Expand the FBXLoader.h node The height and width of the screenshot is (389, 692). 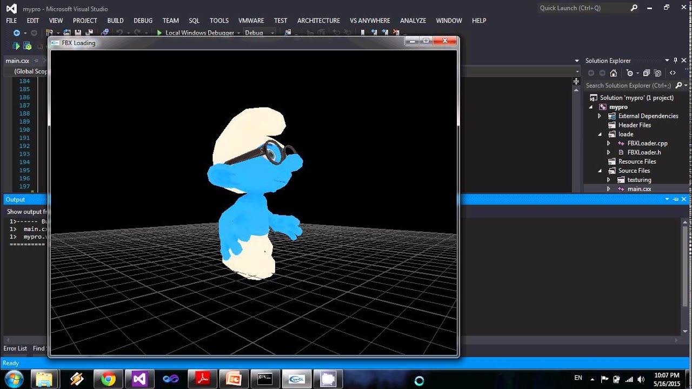609,152
